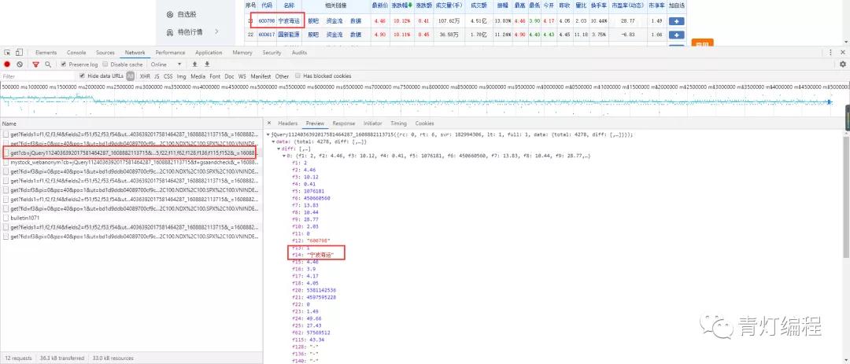Image resolution: width=850 pixels, height=364 pixels.
Task: Collapse the jQuery response root node
Action: click(x=268, y=134)
